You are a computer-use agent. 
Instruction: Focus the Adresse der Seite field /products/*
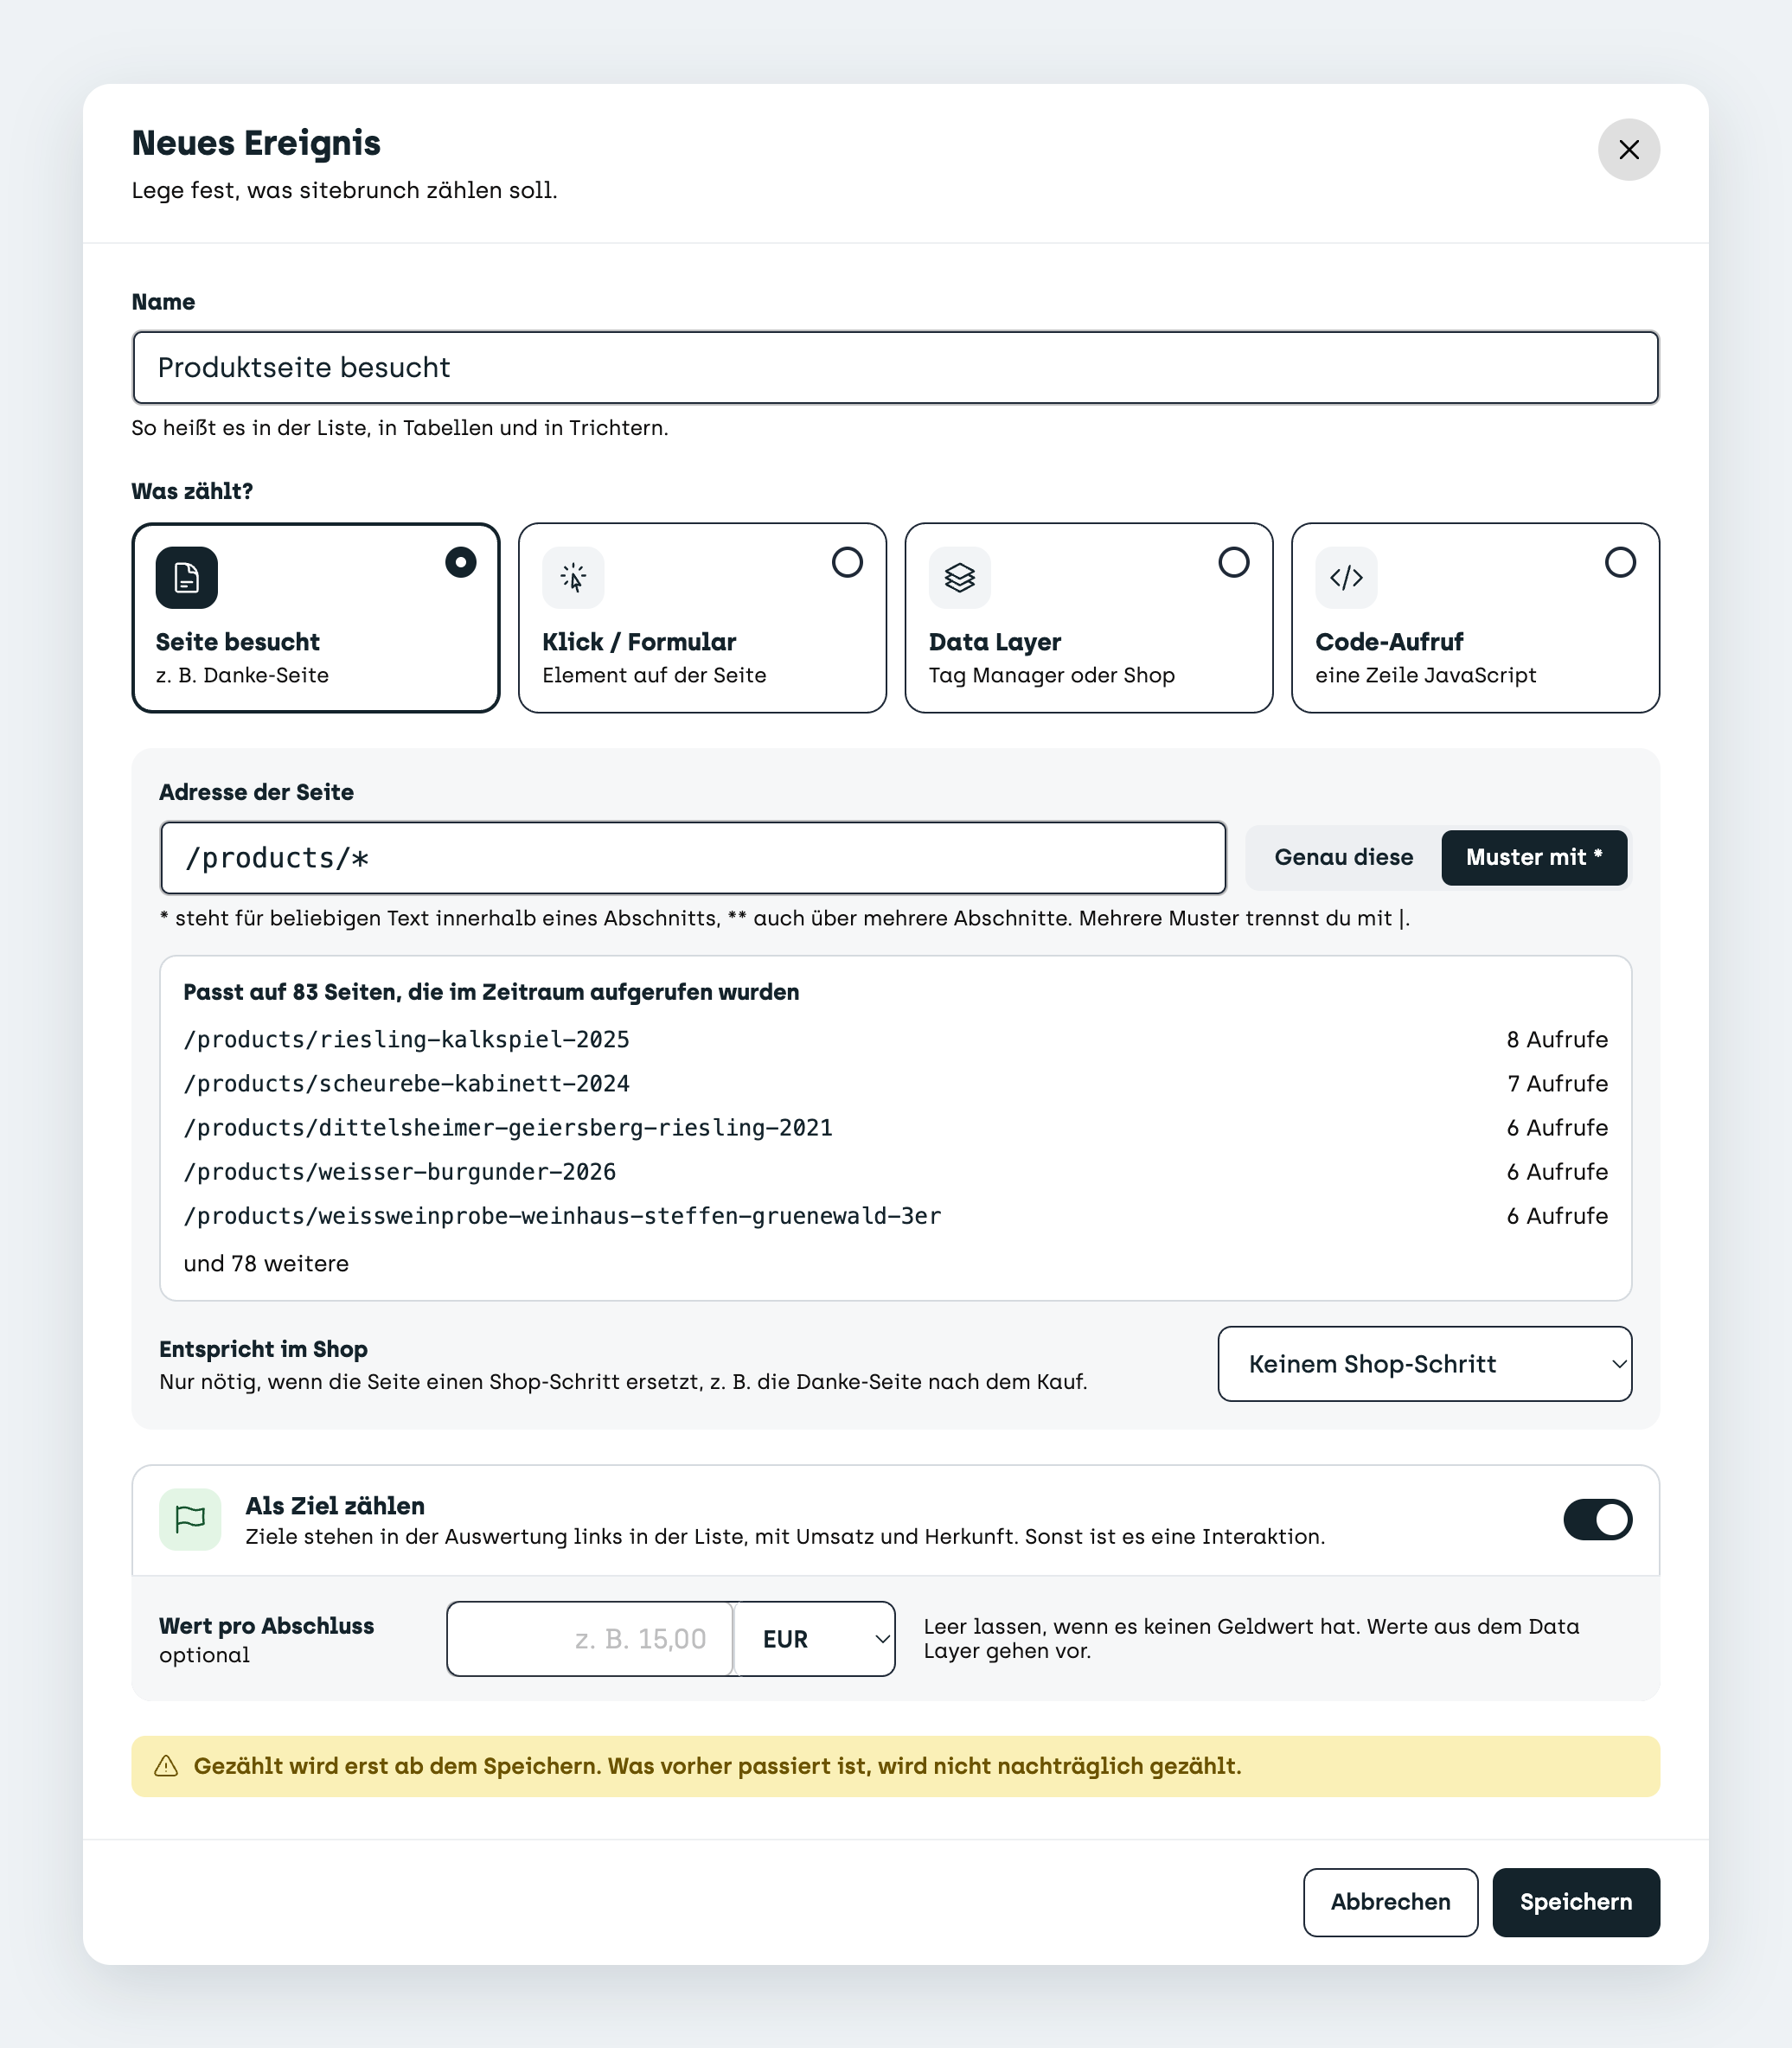pyautogui.click(x=693, y=858)
